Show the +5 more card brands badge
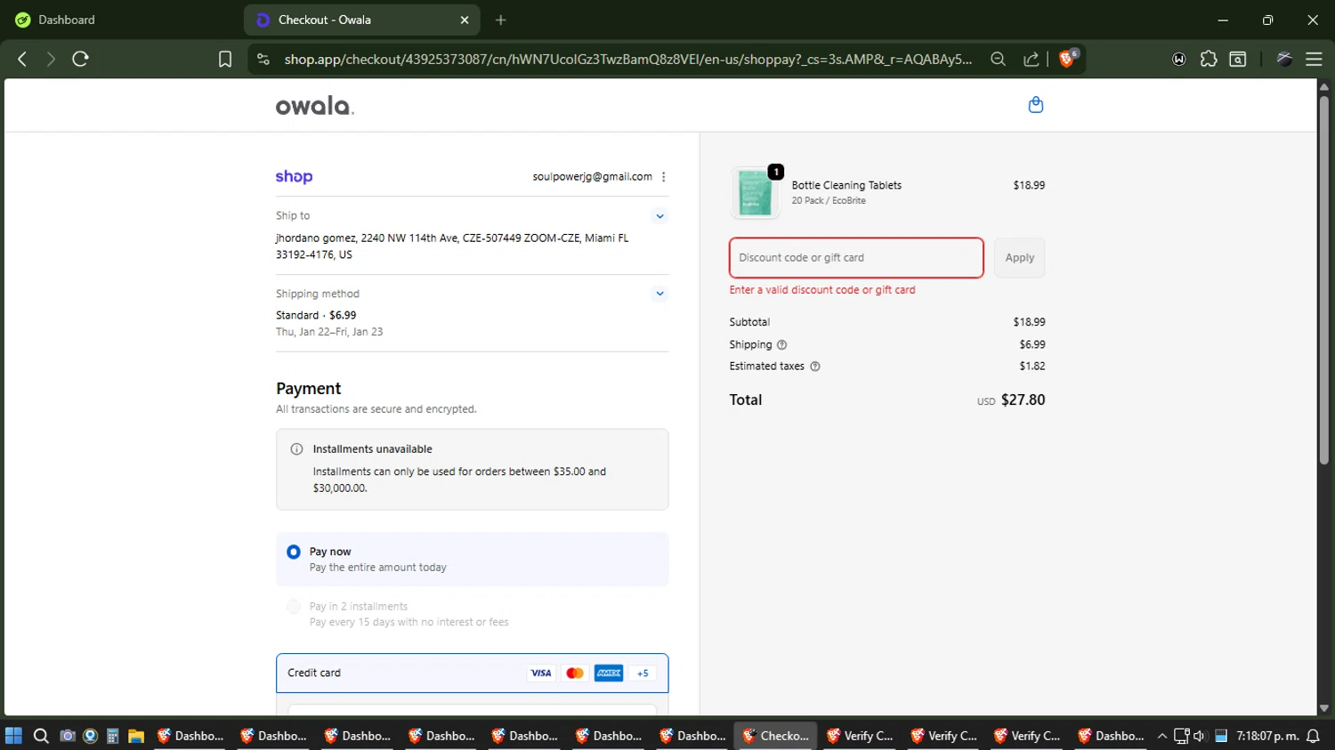Screen dimensions: 1335x750 [x=643, y=673]
